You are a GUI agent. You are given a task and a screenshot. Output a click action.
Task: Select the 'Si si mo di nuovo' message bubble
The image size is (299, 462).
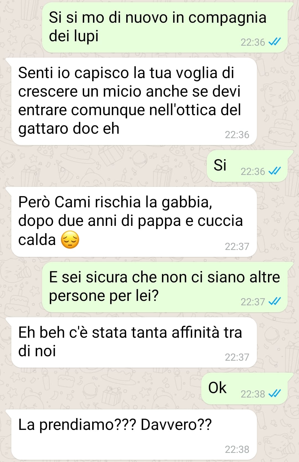point(165,27)
